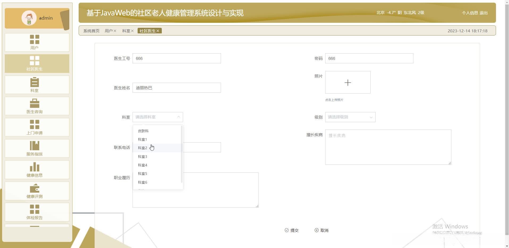Submit the form with 提交 button
509x248 pixels.
coord(292,230)
